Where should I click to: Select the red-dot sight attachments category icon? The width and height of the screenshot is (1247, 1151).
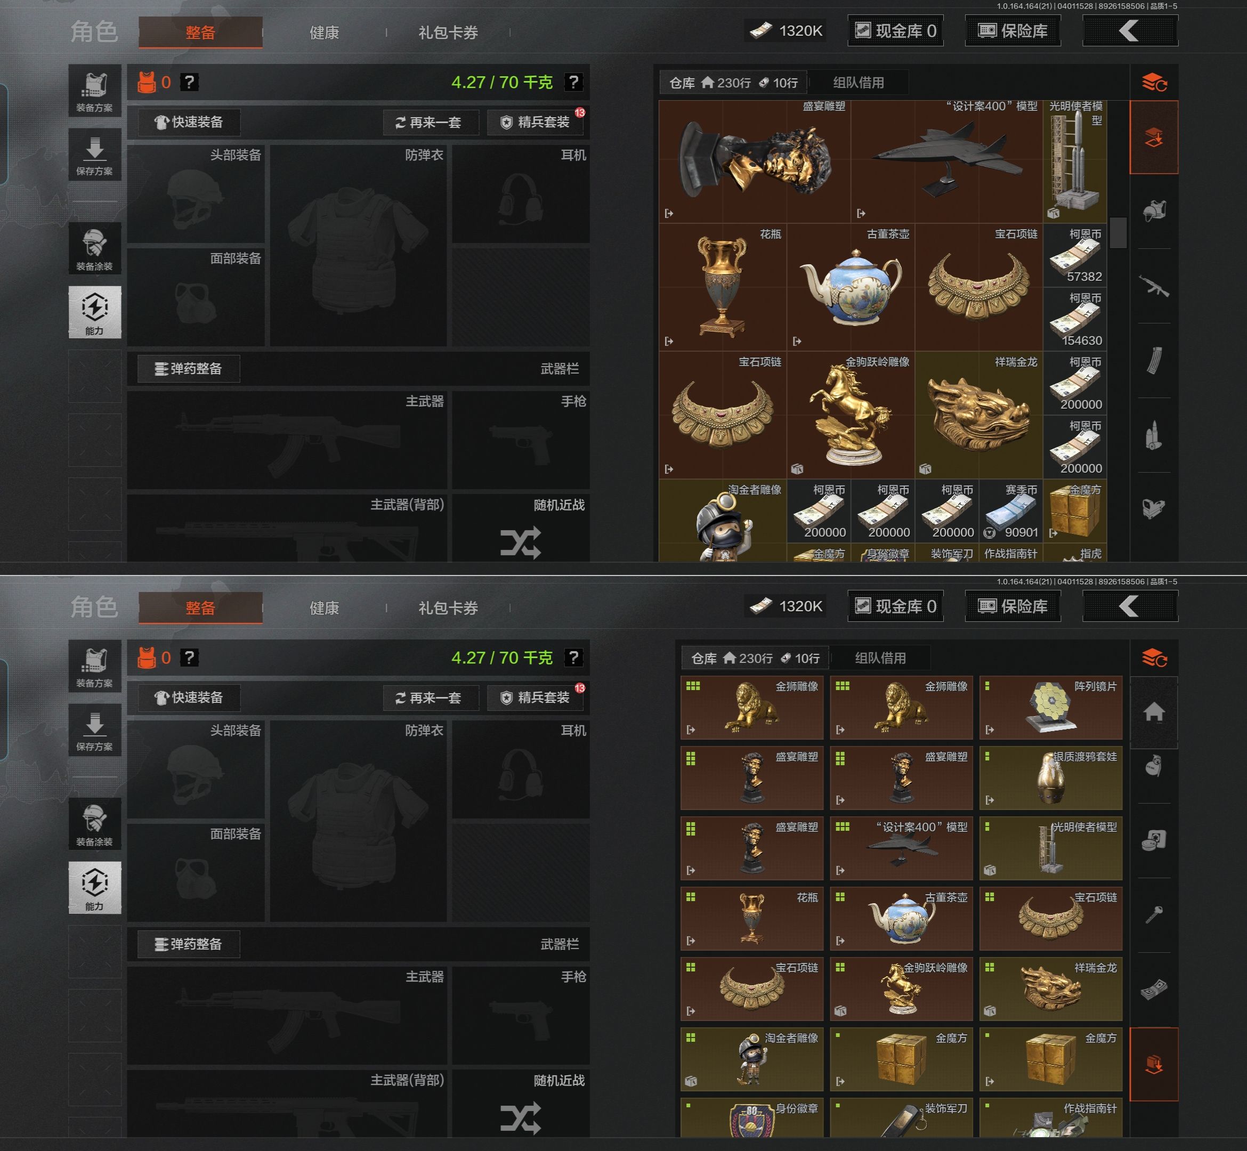click(1154, 509)
